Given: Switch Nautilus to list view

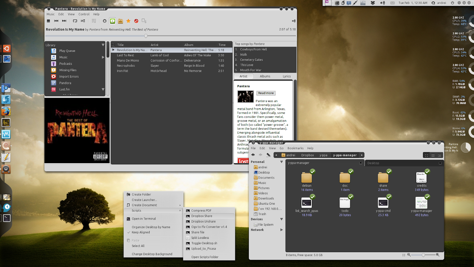Looking at the screenshot, I should coord(433,155).
